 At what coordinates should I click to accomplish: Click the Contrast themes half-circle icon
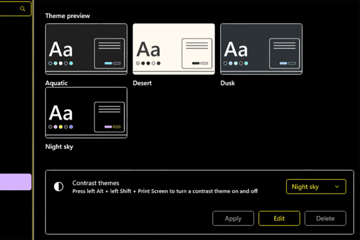(x=58, y=187)
